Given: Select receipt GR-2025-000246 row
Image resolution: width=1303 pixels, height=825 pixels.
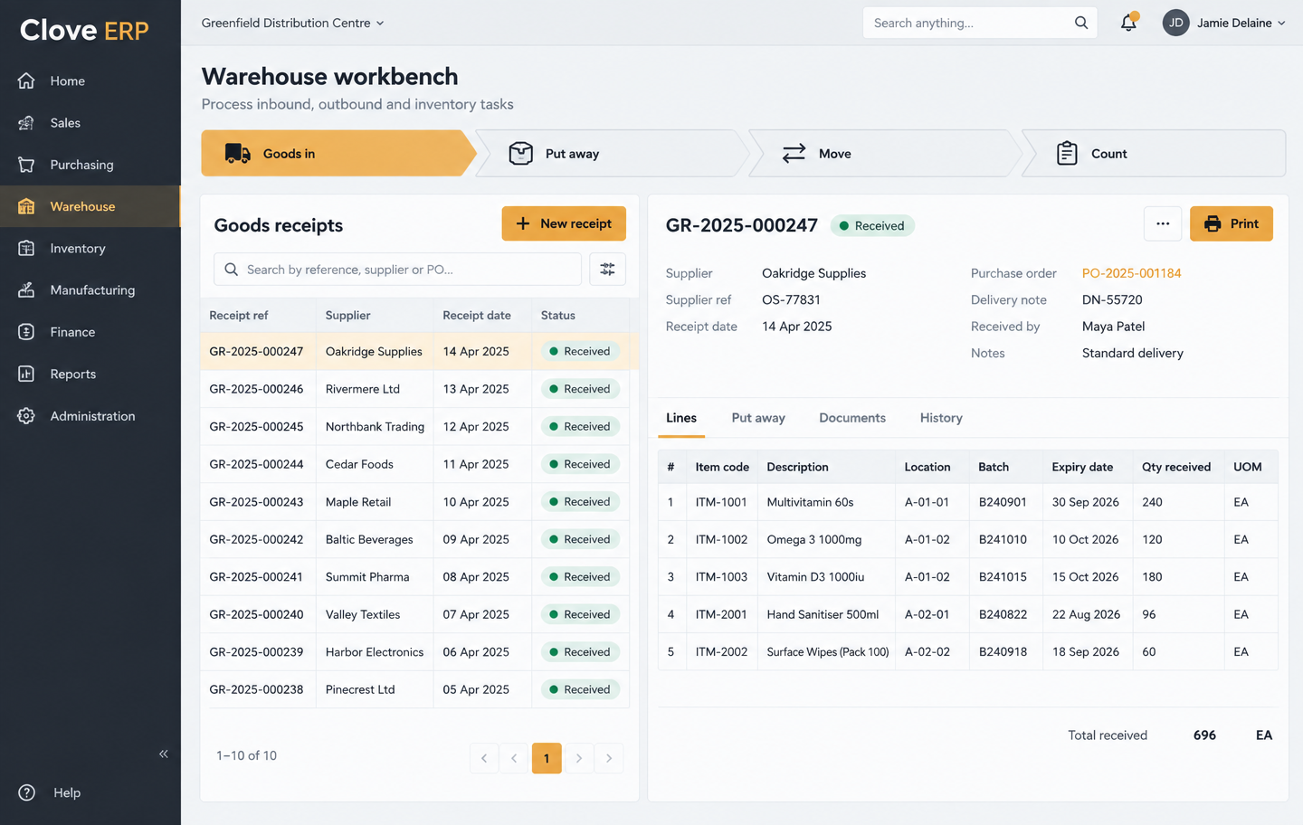Looking at the screenshot, I should (415, 389).
